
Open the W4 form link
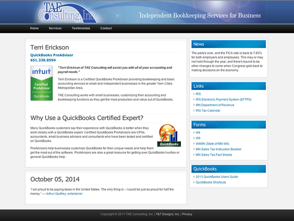point(198,133)
